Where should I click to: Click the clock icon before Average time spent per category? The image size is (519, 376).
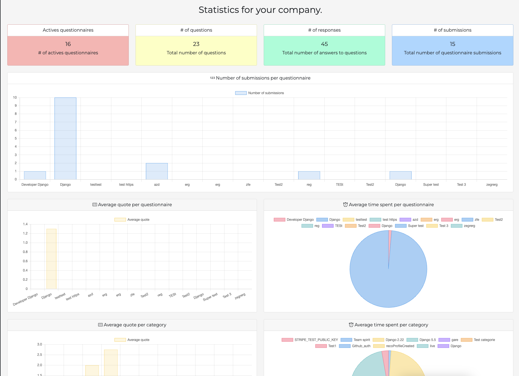351,325
